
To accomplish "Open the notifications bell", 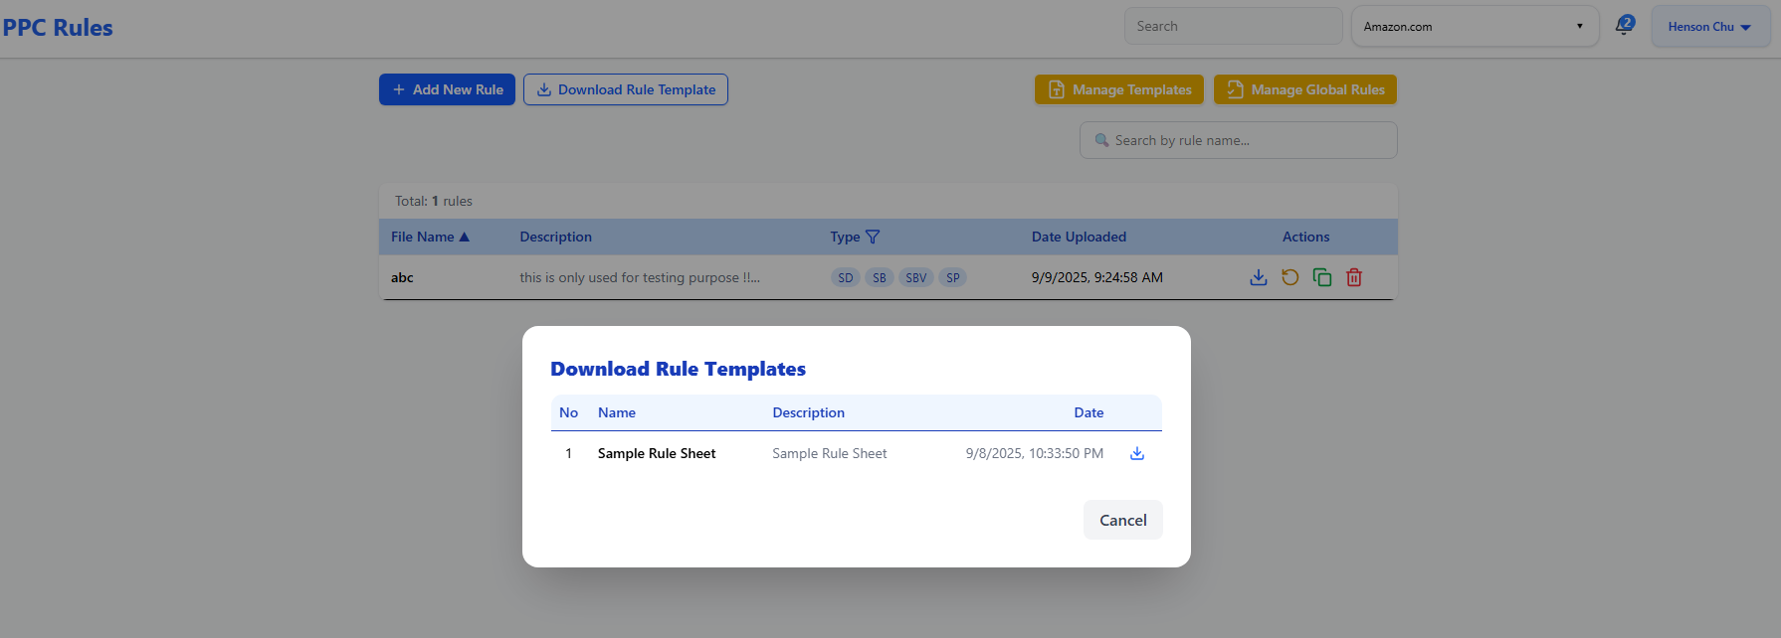I will [x=1624, y=26].
